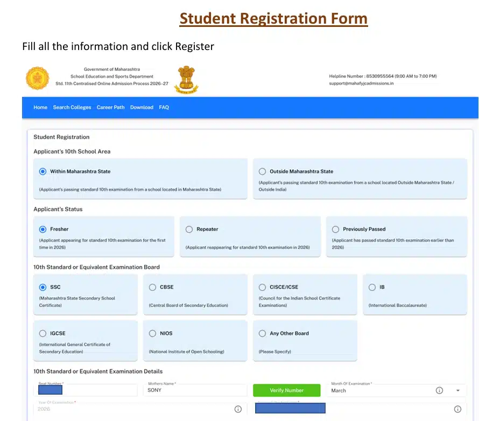Viewport: 479px width, 421px height.
Task: Choose IB board radio button
Action: (x=372, y=287)
